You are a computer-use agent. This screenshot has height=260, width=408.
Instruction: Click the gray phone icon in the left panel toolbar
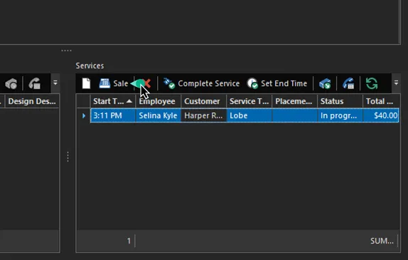pos(34,84)
